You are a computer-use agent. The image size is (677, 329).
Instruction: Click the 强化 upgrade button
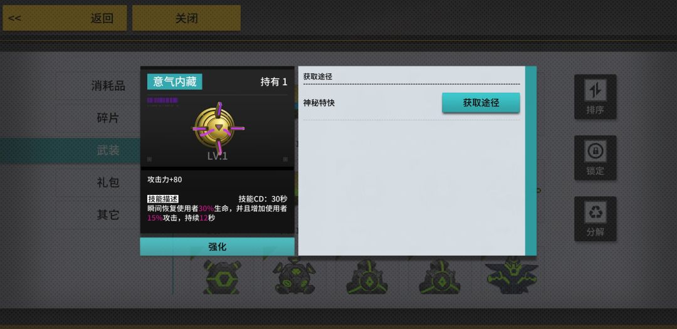217,246
